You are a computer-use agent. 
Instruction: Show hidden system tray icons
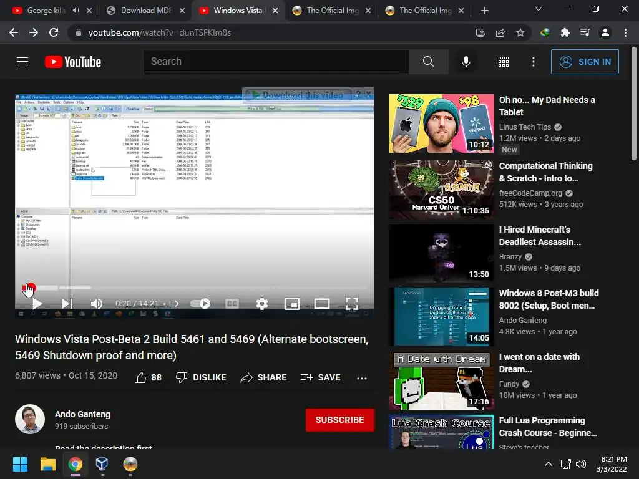(549, 464)
